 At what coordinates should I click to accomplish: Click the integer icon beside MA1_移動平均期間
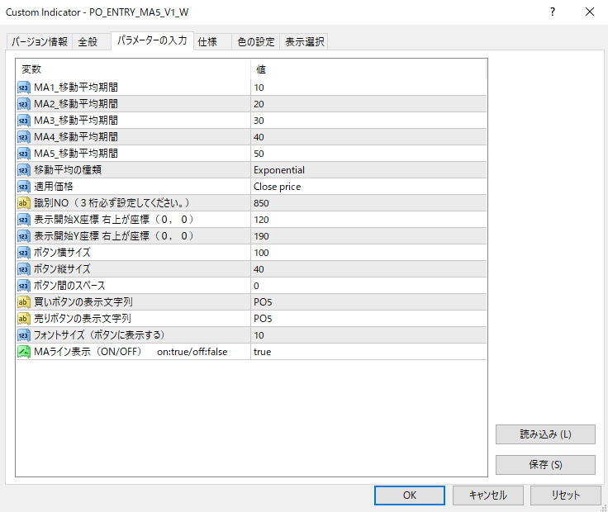24,88
